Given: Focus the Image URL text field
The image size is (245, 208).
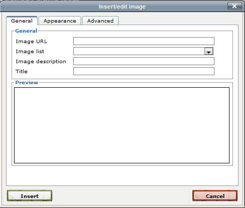Looking at the screenshot, I should tap(144, 41).
